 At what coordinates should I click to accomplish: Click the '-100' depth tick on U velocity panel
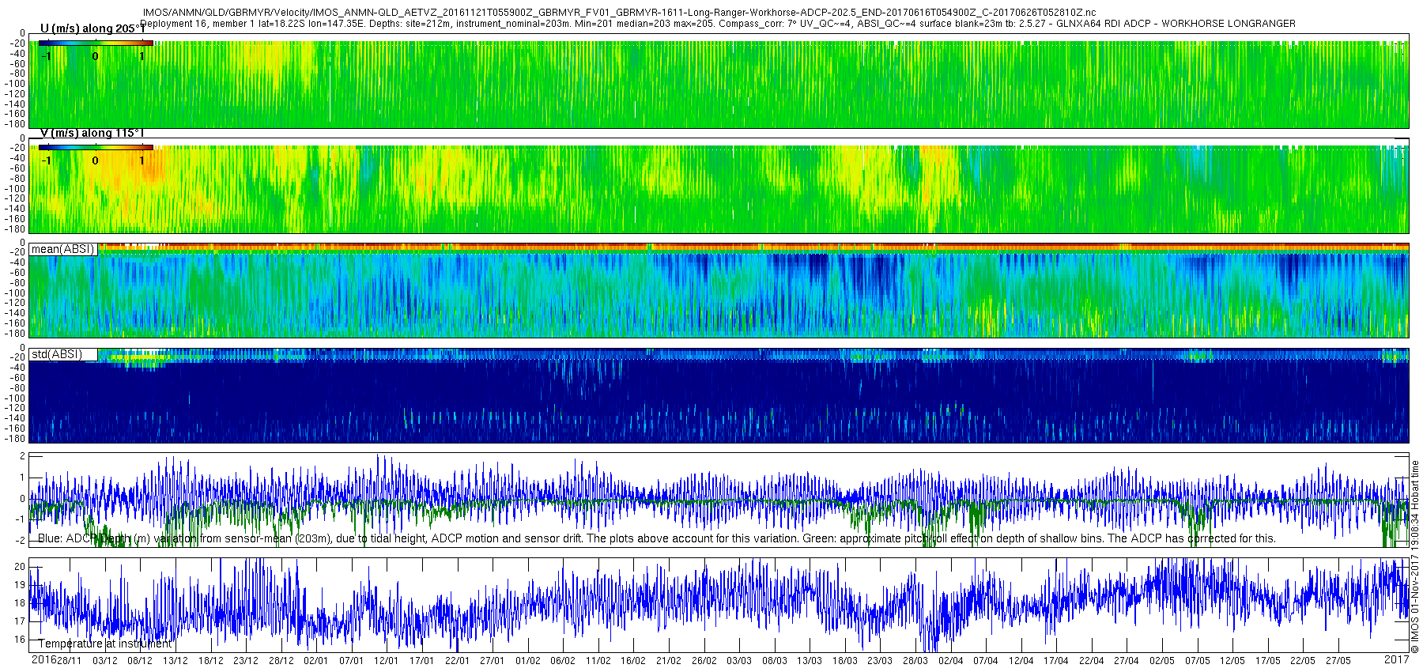pos(15,84)
